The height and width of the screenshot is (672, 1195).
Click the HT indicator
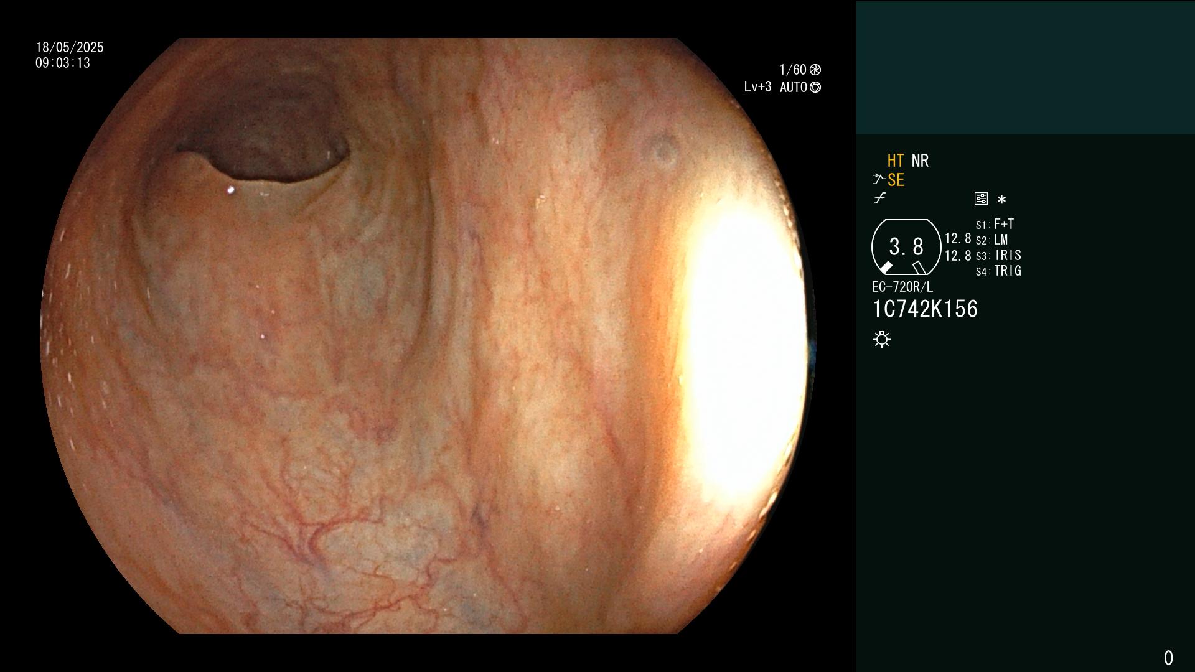[896, 161]
